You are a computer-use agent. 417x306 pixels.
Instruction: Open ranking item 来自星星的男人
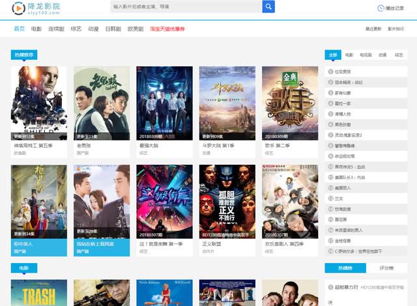point(349,230)
